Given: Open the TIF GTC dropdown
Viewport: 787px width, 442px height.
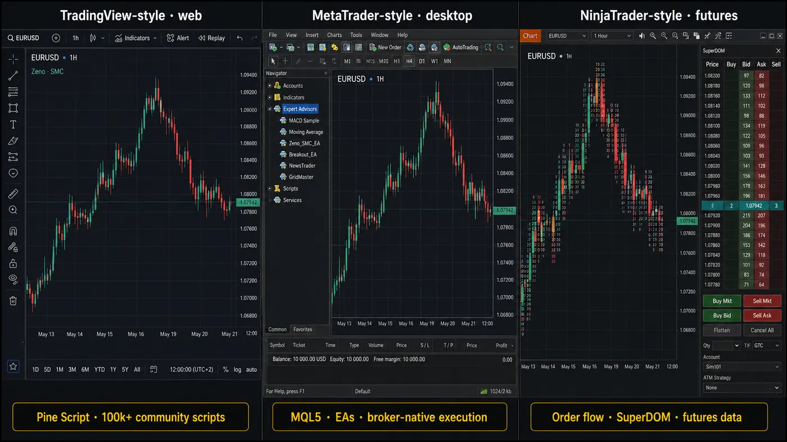Looking at the screenshot, I should tap(767, 345).
